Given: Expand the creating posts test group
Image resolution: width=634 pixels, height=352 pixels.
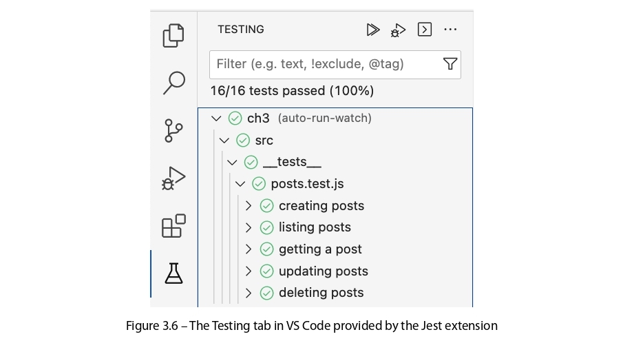Looking at the screenshot, I should (x=249, y=206).
